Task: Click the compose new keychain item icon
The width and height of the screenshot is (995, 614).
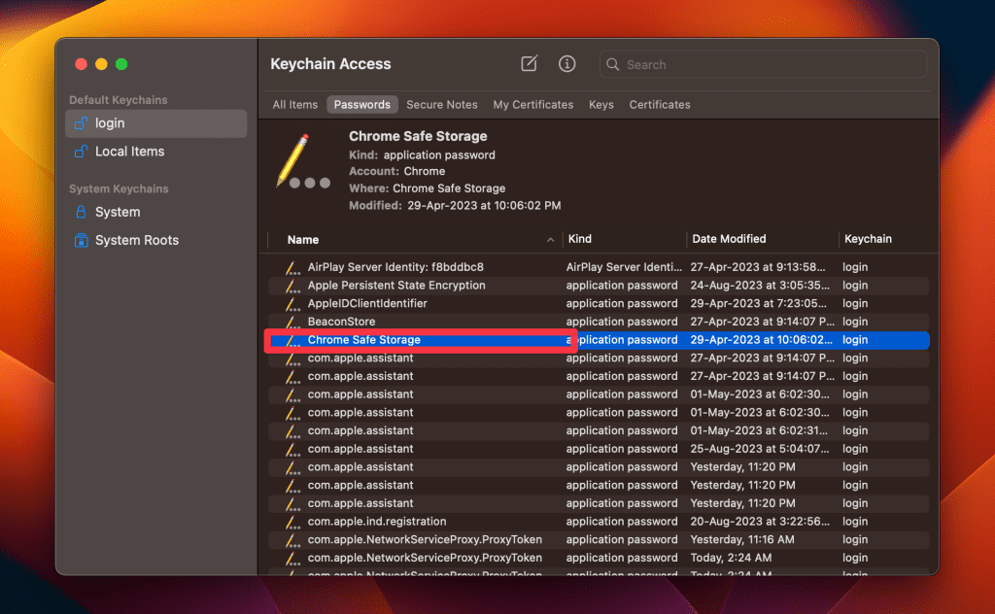Action: [x=529, y=64]
